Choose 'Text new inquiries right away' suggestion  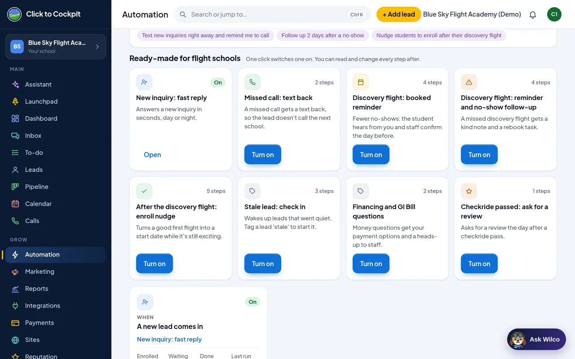click(x=205, y=35)
